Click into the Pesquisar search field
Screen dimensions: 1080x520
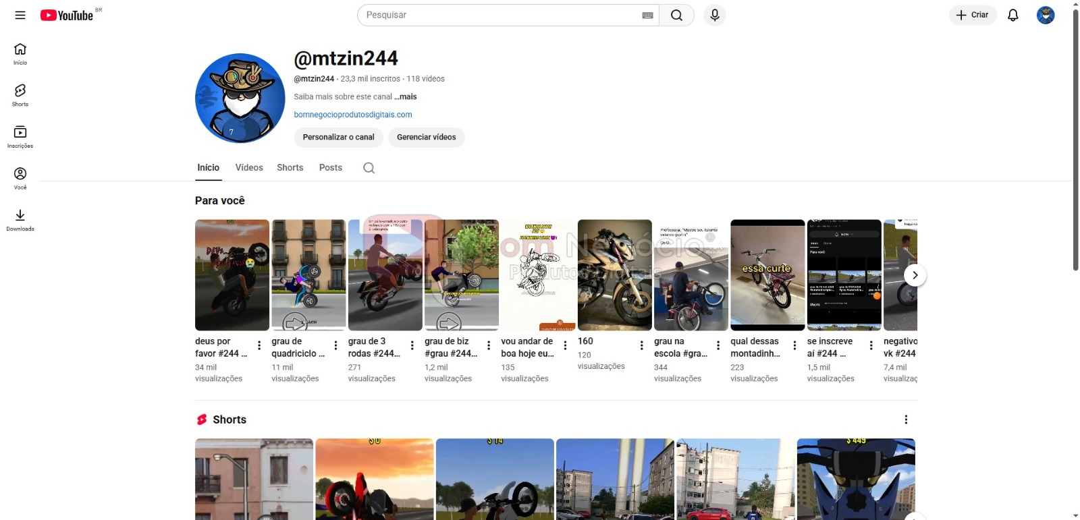pyautogui.click(x=500, y=15)
